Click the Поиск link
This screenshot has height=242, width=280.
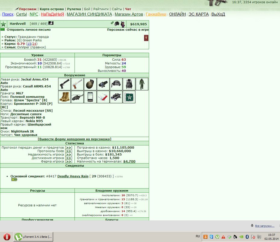[x=8, y=14]
